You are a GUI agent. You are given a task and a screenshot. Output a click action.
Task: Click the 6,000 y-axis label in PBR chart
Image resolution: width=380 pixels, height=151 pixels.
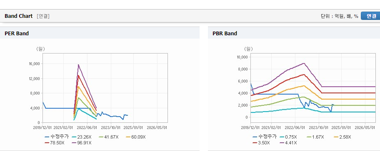coord(243,81)
